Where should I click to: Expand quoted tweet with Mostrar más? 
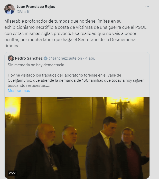click(19, 91)
